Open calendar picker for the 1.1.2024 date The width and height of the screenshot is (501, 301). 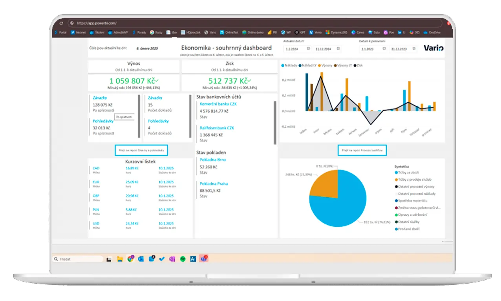point(308,49)
